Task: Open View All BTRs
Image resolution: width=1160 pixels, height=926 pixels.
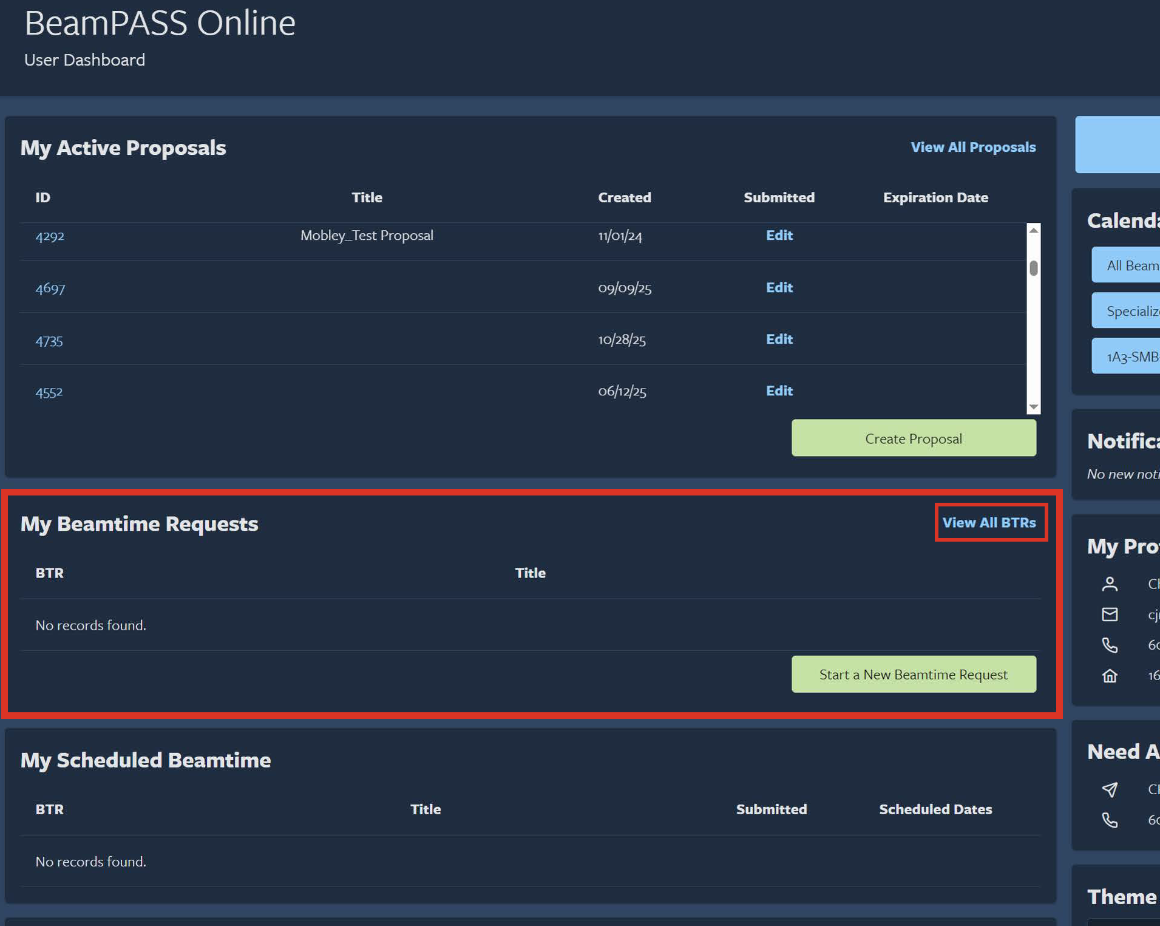Action: 990,522
